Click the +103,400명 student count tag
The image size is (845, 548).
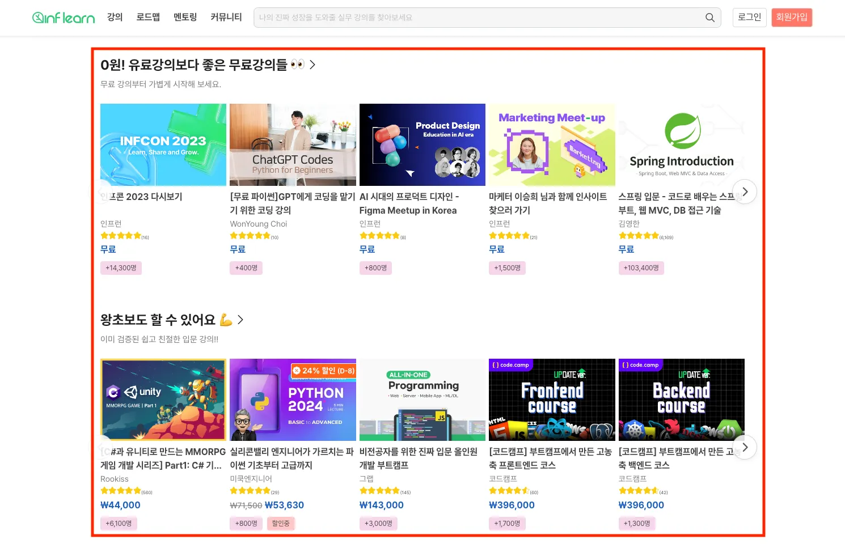[641, 268]
